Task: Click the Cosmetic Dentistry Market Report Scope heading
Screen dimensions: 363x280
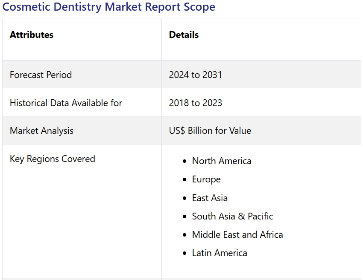Action: pos(109,7)
